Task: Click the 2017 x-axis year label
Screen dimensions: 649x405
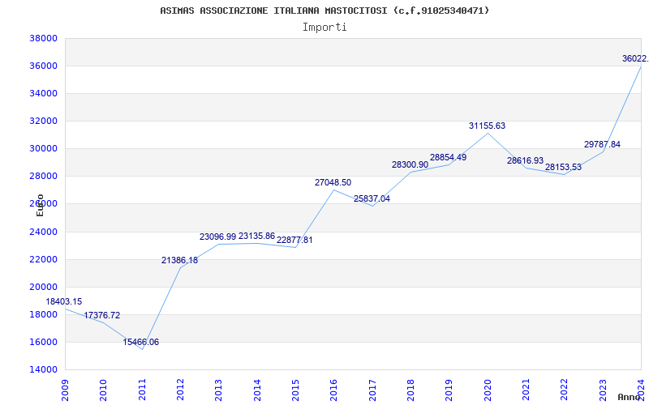Action: click(x=372, y=390)
